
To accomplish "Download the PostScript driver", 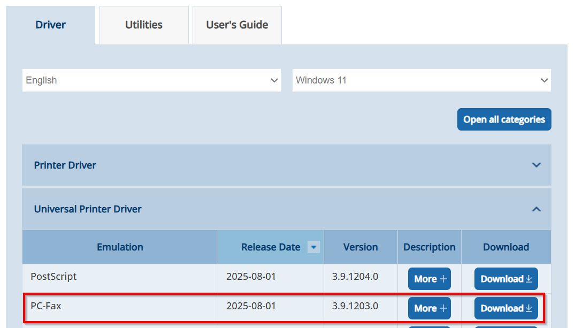I will click(506, 279).
